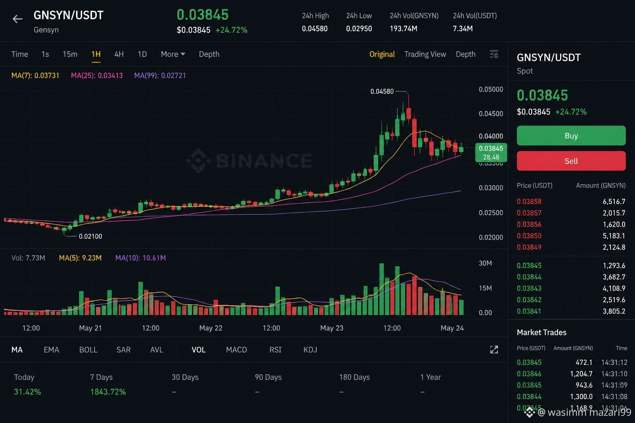The height and width of the screenshot is (423, 635).
Task: Click the 24h Low value 0.02950
Action: (359, 29)
